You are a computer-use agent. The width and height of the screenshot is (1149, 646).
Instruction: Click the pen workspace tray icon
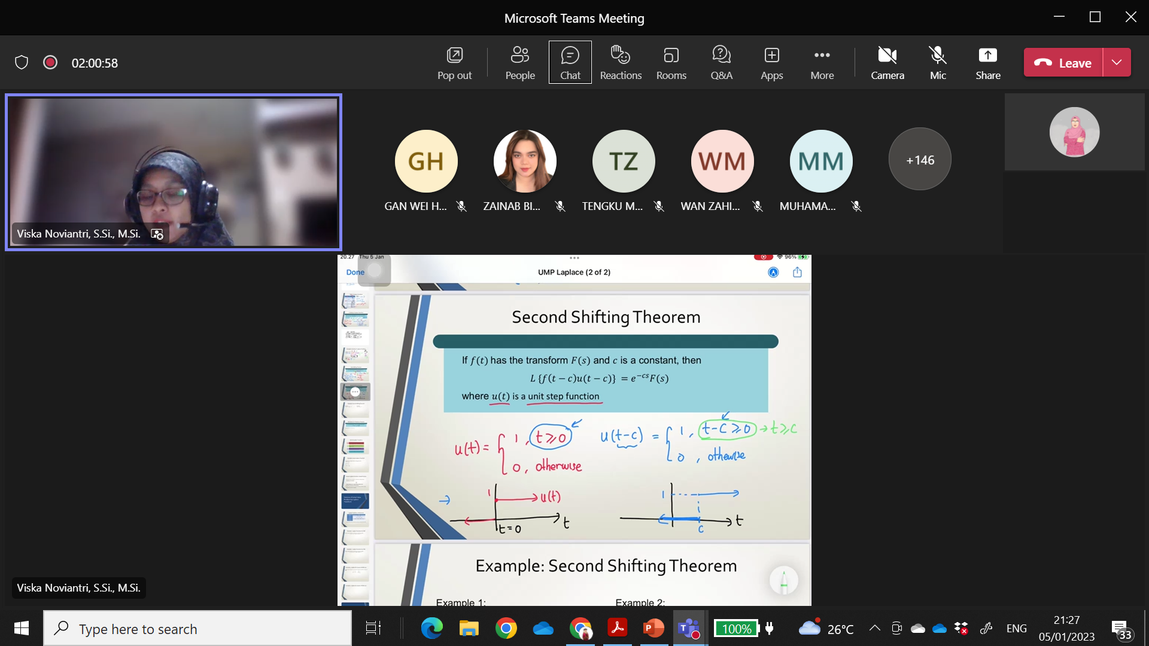point(986,628)
